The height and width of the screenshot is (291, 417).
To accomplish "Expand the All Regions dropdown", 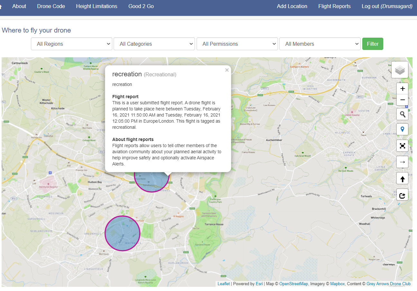I will 71,44.
